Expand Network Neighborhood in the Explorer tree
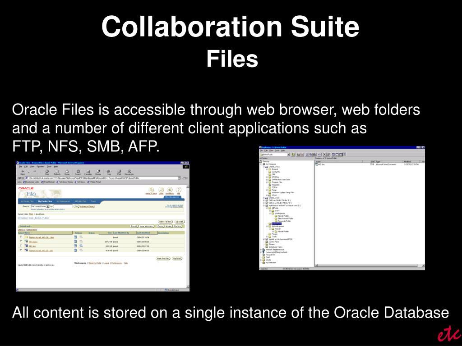The height and width of the screenshot is (346, 462). (x=261, y=250)
